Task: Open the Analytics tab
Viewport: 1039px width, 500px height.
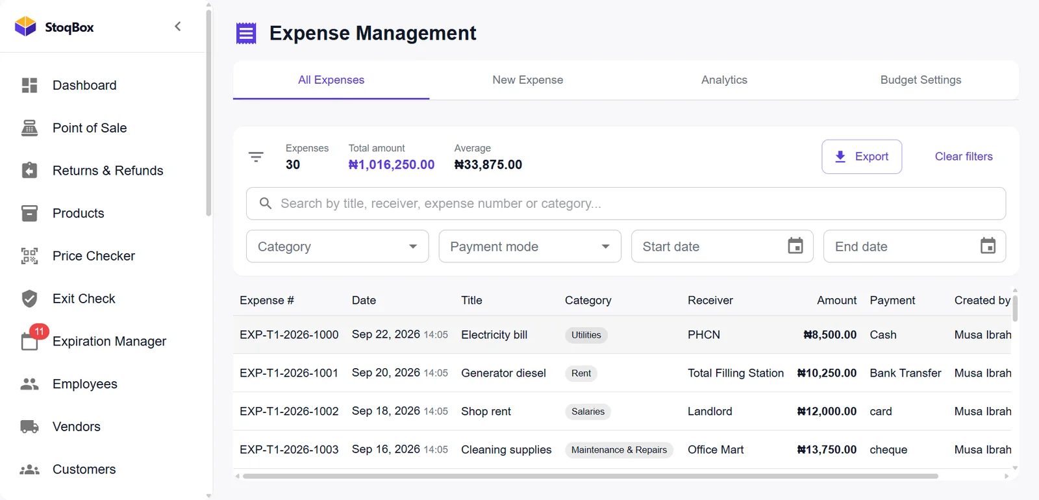Action: coord(724,80)
